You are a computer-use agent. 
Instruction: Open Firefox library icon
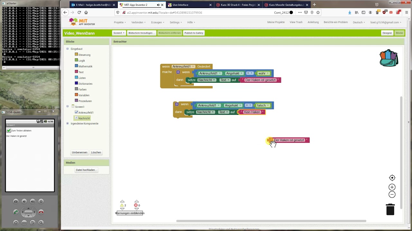pyautogui.click(x=357, y=13)
